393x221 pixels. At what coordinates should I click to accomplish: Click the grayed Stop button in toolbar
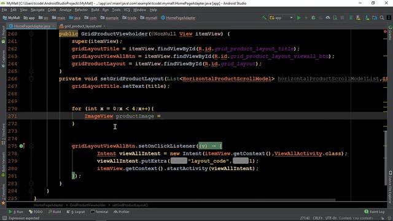pyautogui.click(x=342, y=18)
